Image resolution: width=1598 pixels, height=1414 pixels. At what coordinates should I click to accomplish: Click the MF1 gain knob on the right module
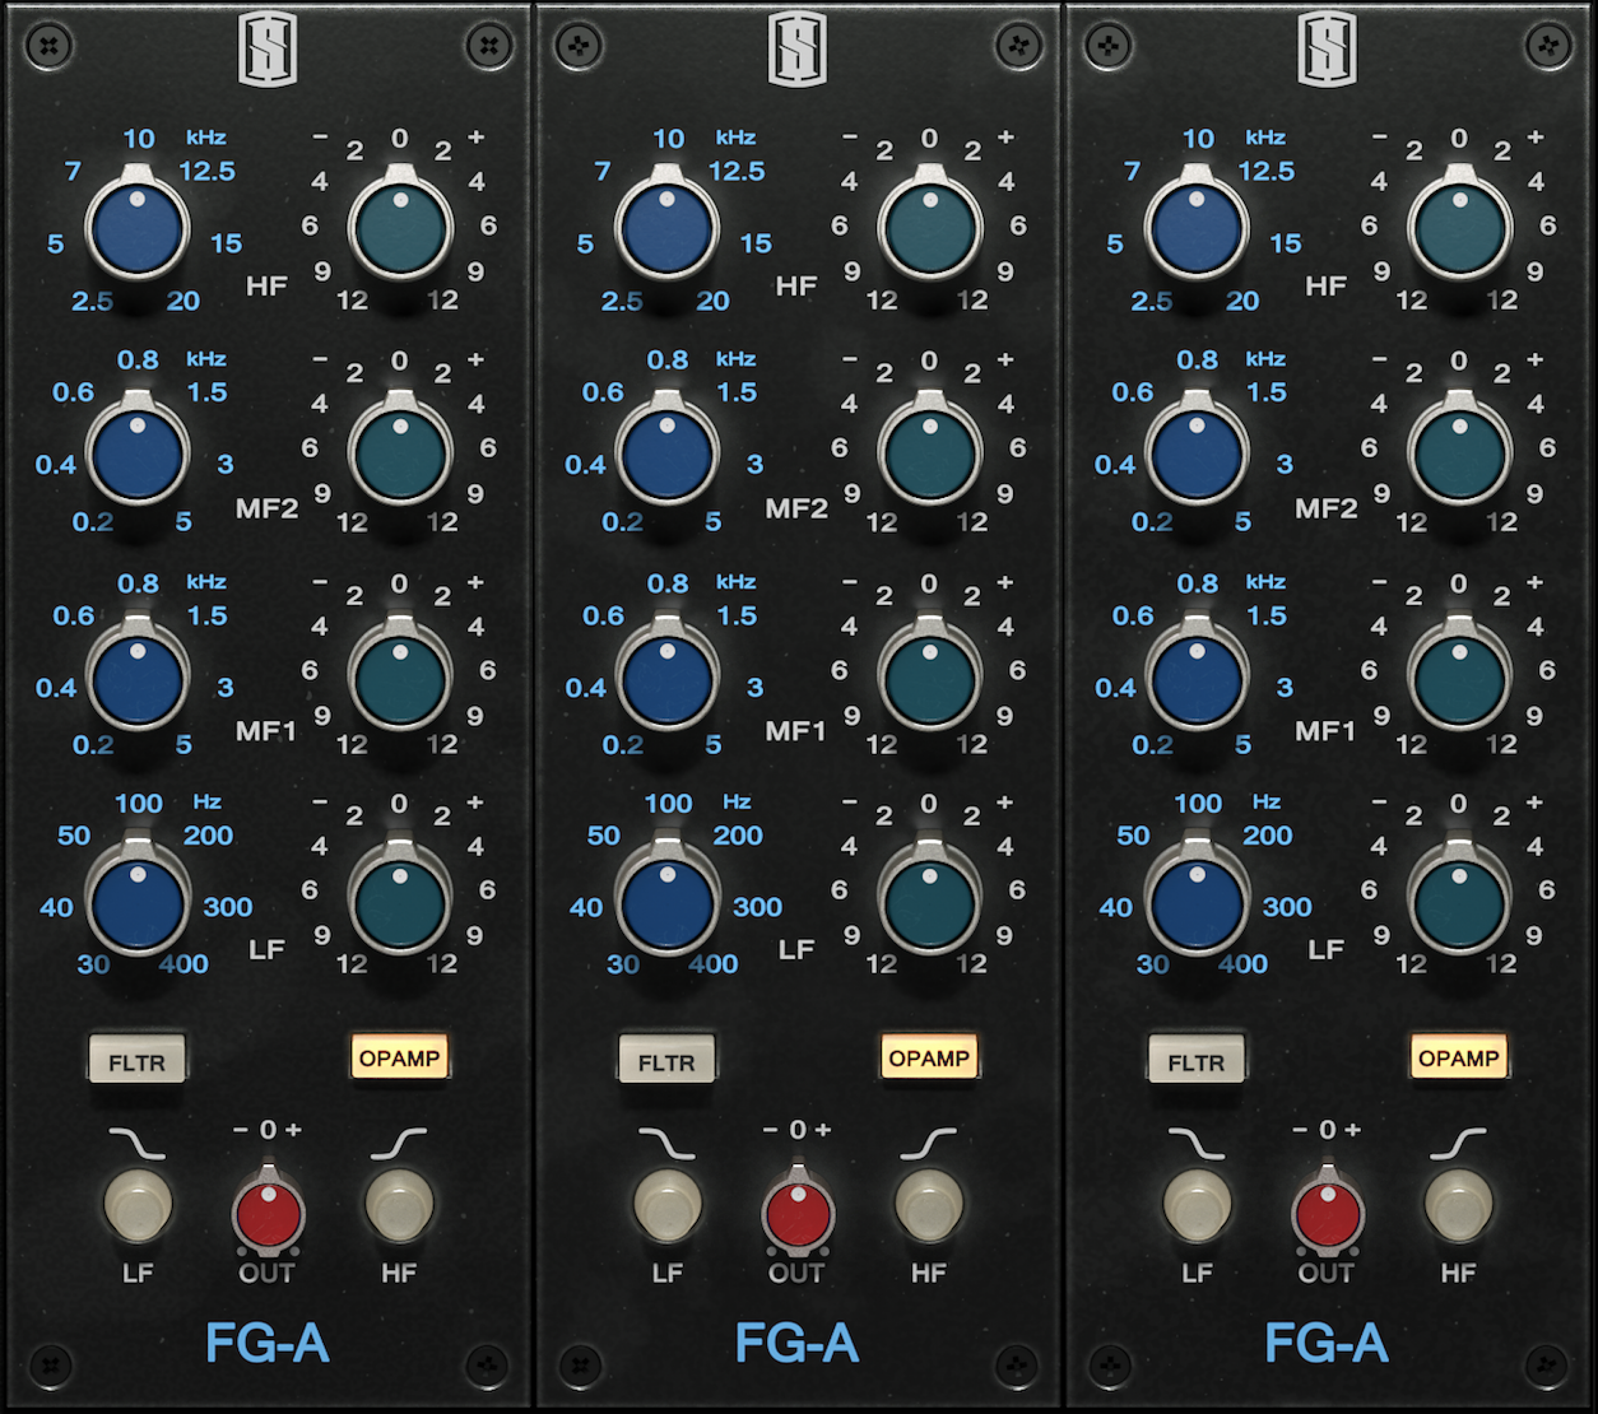point(1460,677)
